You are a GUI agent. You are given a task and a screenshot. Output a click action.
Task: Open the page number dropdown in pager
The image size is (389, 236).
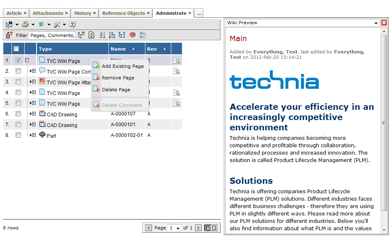[x=178, y=228]
